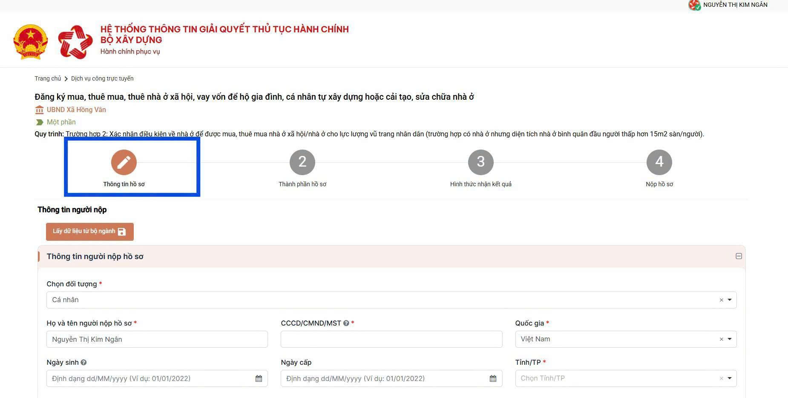This screenshot has height=398, width=788.
Task: Open user avatar icon beside Nguyễn Thị Kim Ngân
Action: pos(694,5)
